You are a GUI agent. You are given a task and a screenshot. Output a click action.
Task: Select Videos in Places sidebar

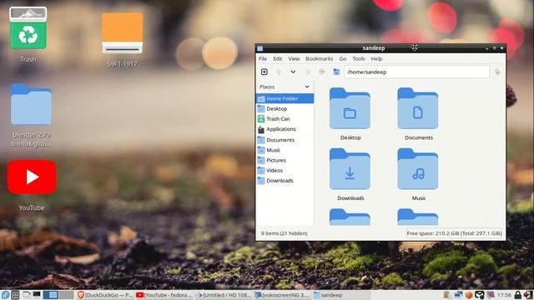pos(285,170)
